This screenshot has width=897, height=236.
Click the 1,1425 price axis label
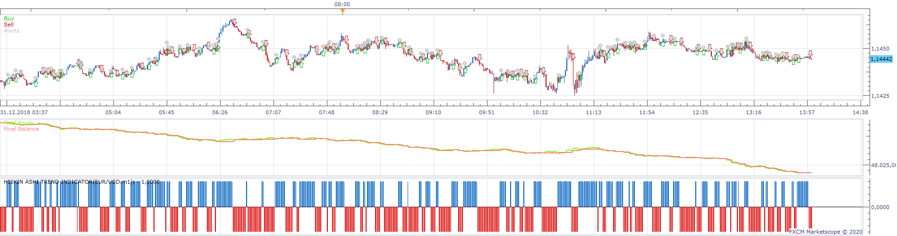pos(880,96)
